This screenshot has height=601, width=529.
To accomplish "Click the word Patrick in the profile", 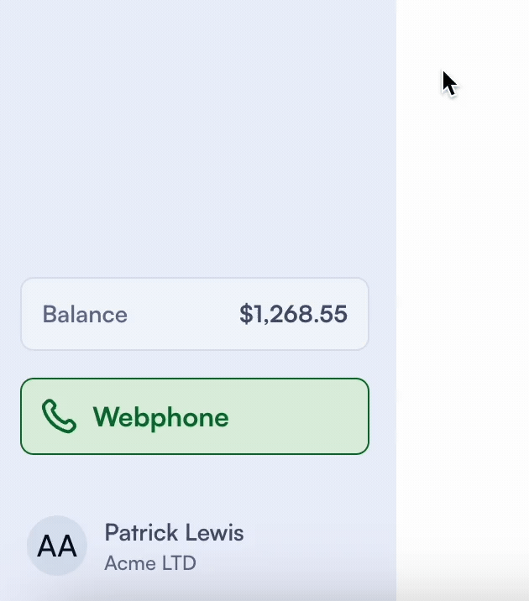I will [140, 532].
